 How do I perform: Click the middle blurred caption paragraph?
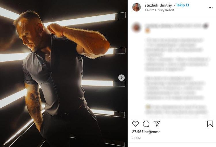pos(175,88)
